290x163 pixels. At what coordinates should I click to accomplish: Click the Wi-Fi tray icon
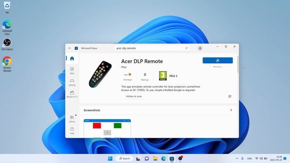tap(257, 158)
